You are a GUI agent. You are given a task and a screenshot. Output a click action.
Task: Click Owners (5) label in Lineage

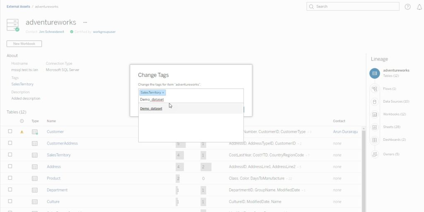coord(391,154)
